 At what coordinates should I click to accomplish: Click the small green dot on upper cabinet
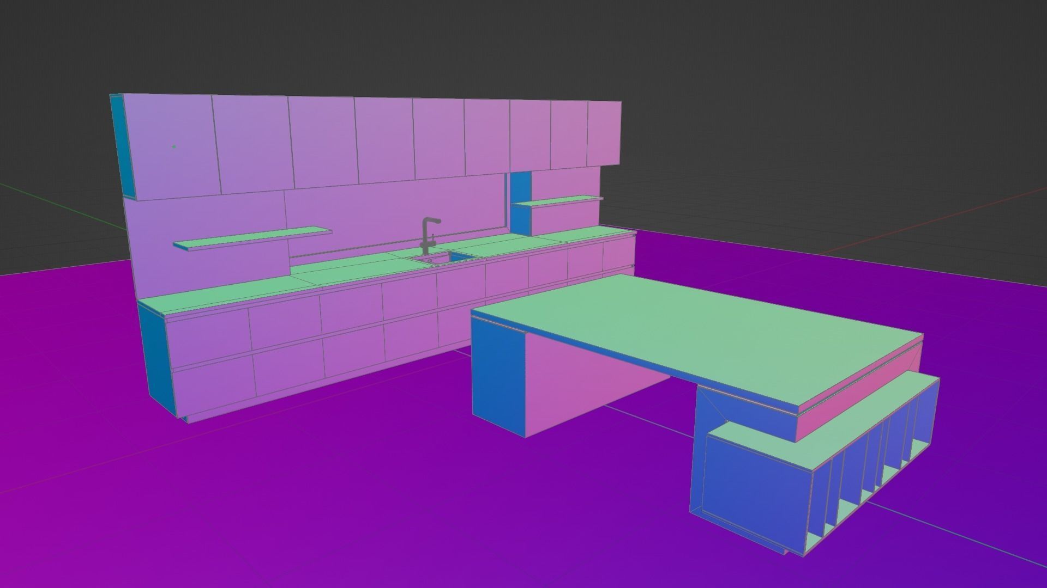(x=174, y=146)
